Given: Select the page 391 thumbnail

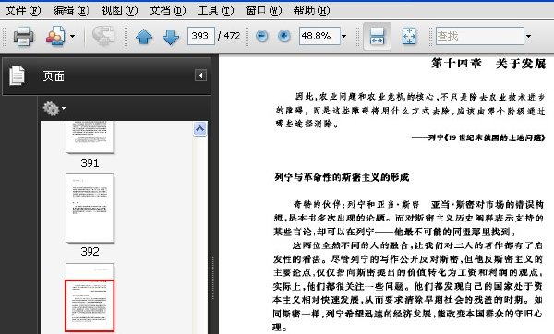Looking at the screenshot, I should [x=90, y=137].
